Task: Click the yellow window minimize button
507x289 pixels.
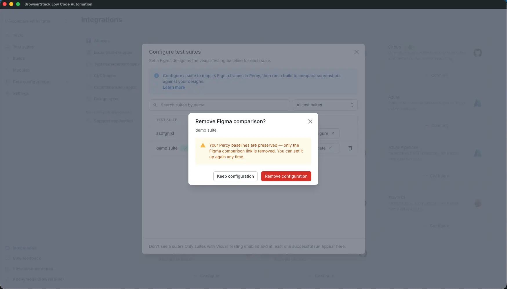Action: 11,4
